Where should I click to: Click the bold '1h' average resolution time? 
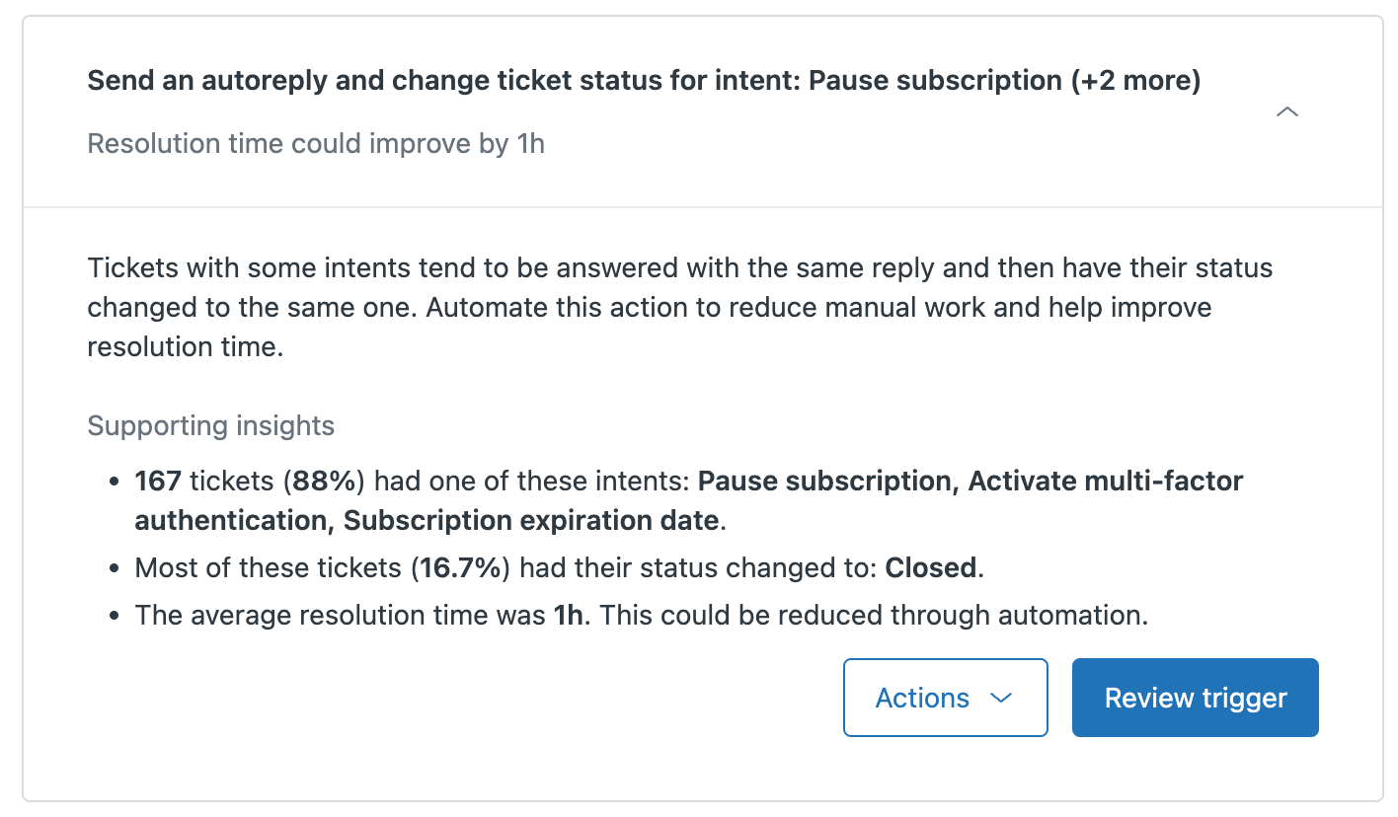point(569,616)
